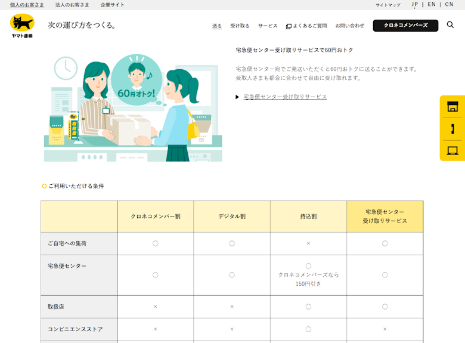Click the laptop icon in yellow side panel
Screen dimensions: 465x343
tap(452, 151)
